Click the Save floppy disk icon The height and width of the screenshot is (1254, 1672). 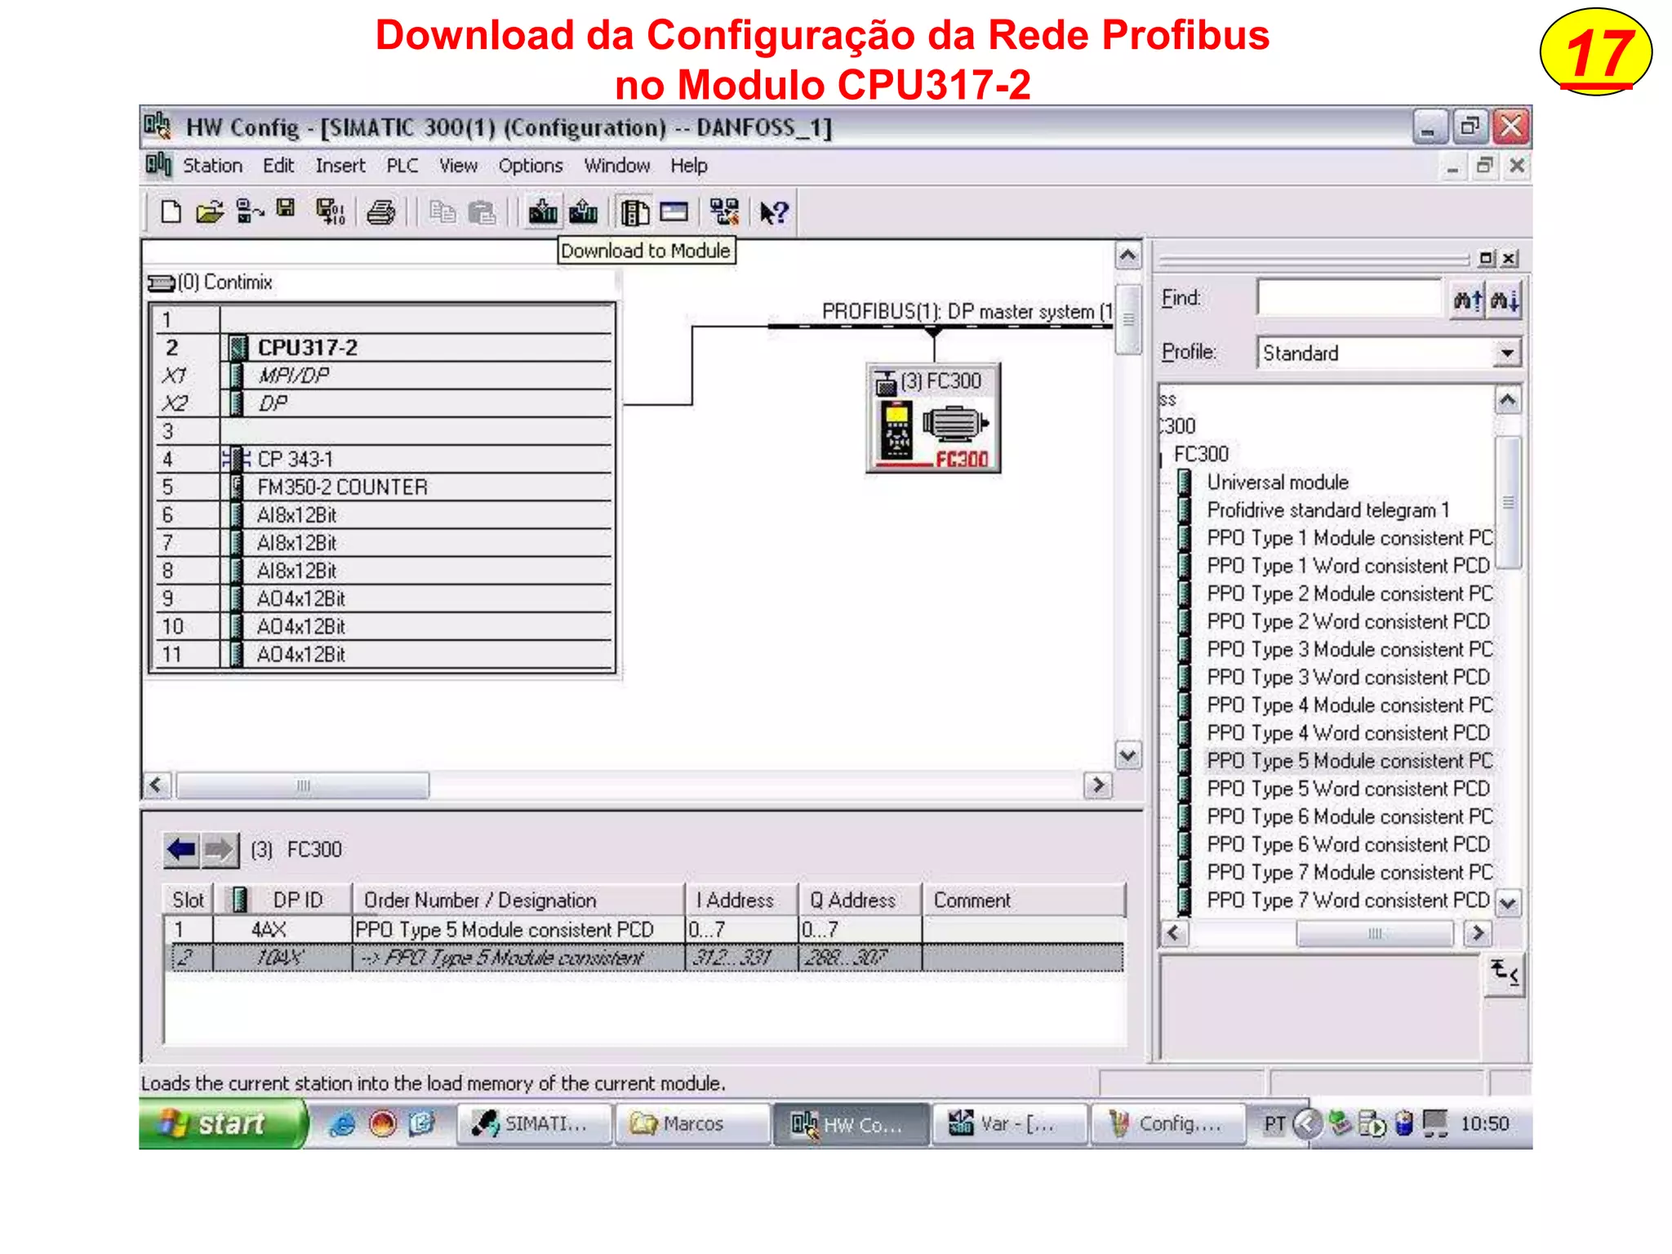pos(286,210)
